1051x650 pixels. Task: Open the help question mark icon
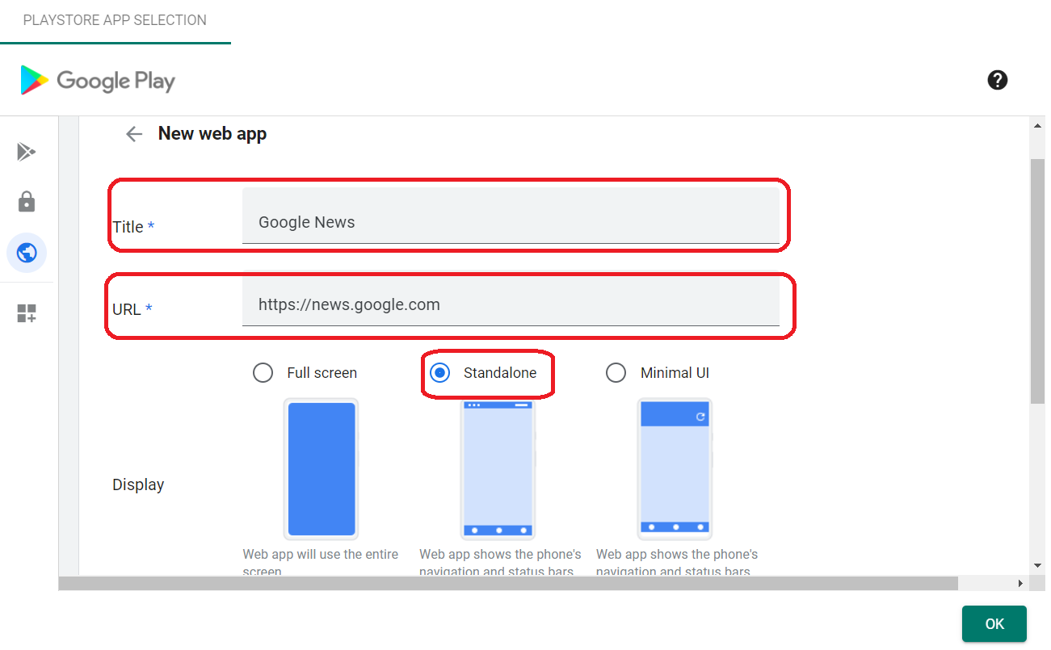coord(998,80)
